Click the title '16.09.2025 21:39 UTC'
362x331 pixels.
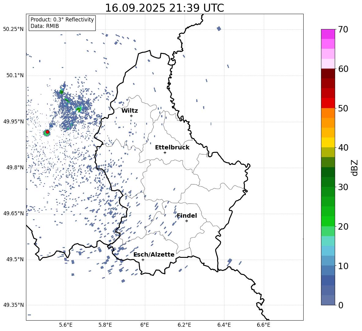[x=164, y=8]
